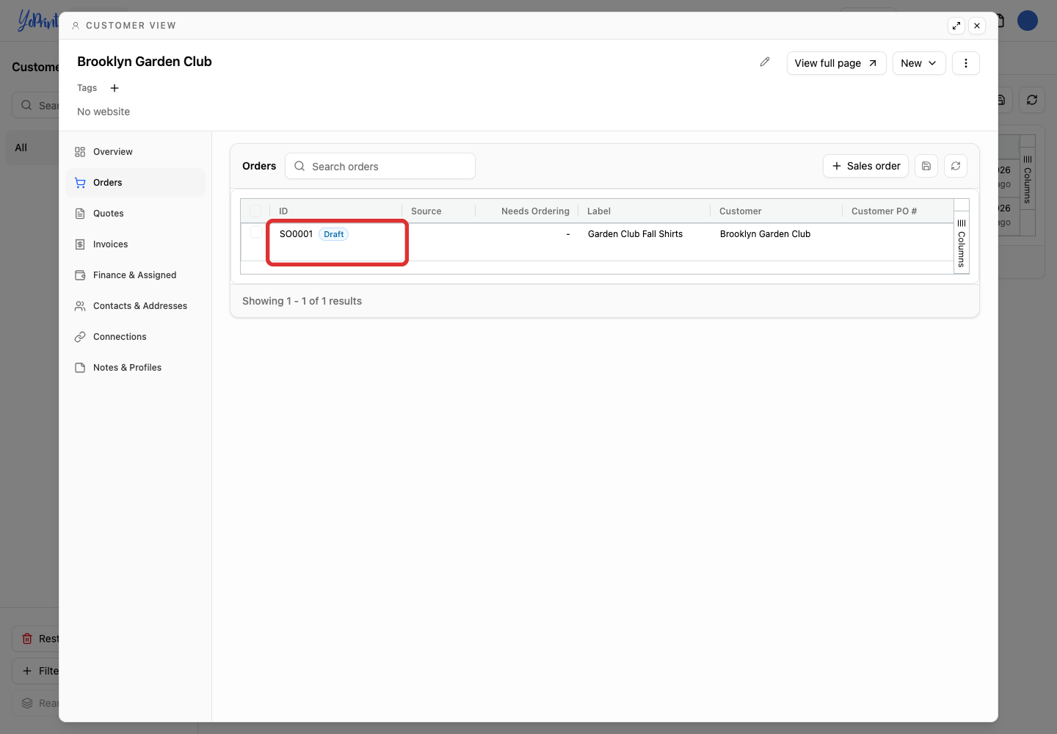1057x734 pixels.
Task: Refresh the orders list
Action: (x=956, y=166)
